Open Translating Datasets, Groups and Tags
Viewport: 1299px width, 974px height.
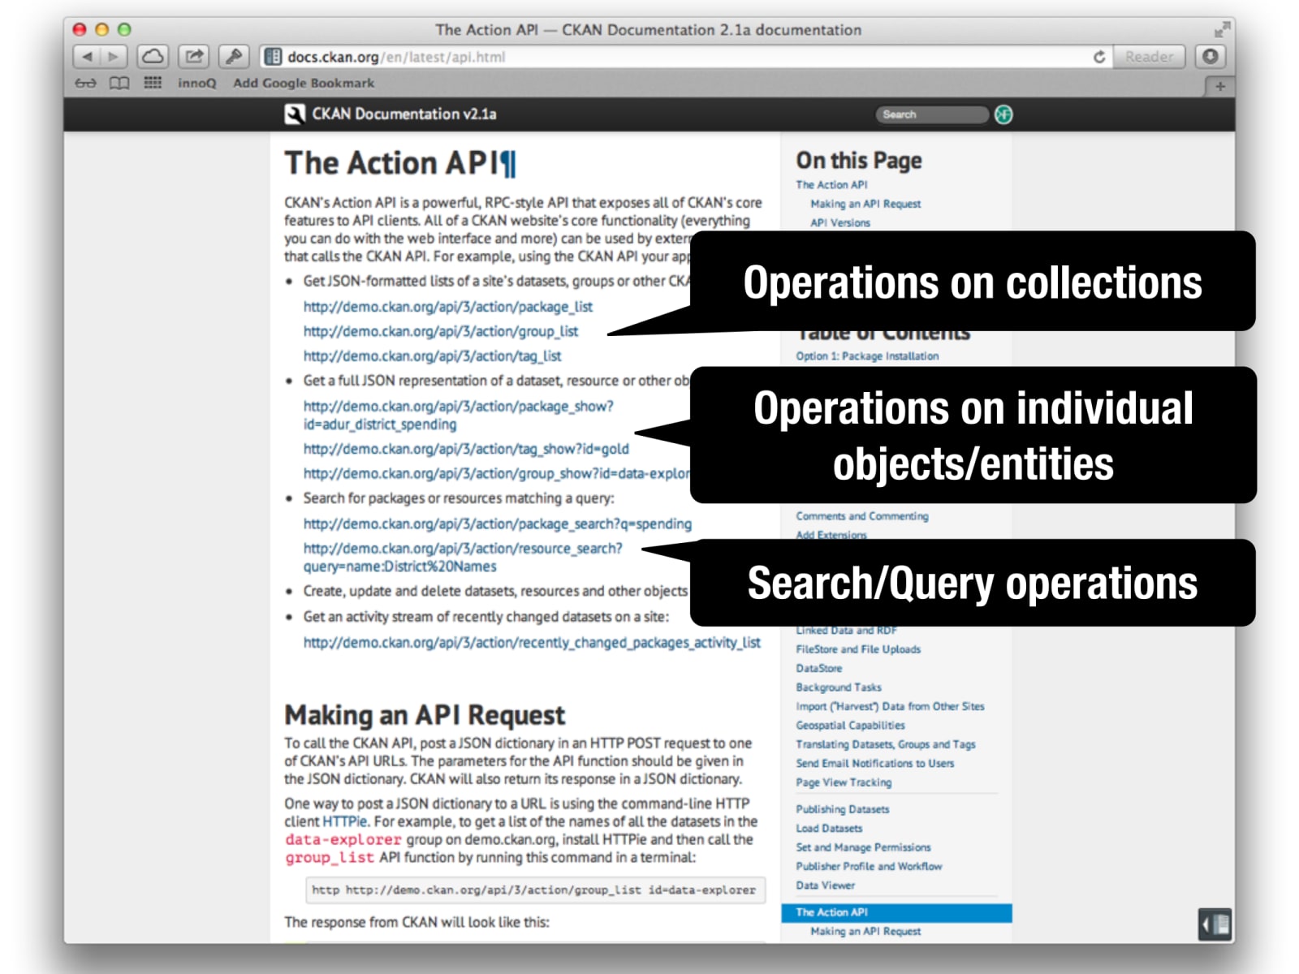coord(886,743)
